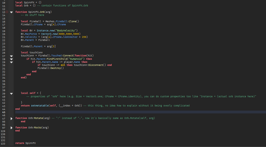Click the 'setmetatable' call on line 43

pos(40,106)
